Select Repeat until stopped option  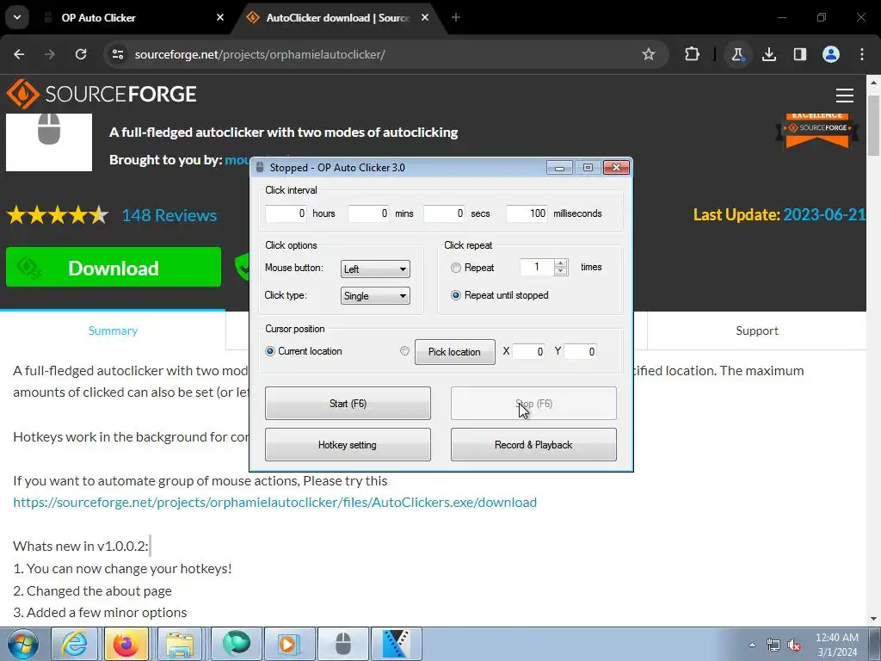pyautogui.click(x=456, y=295)
